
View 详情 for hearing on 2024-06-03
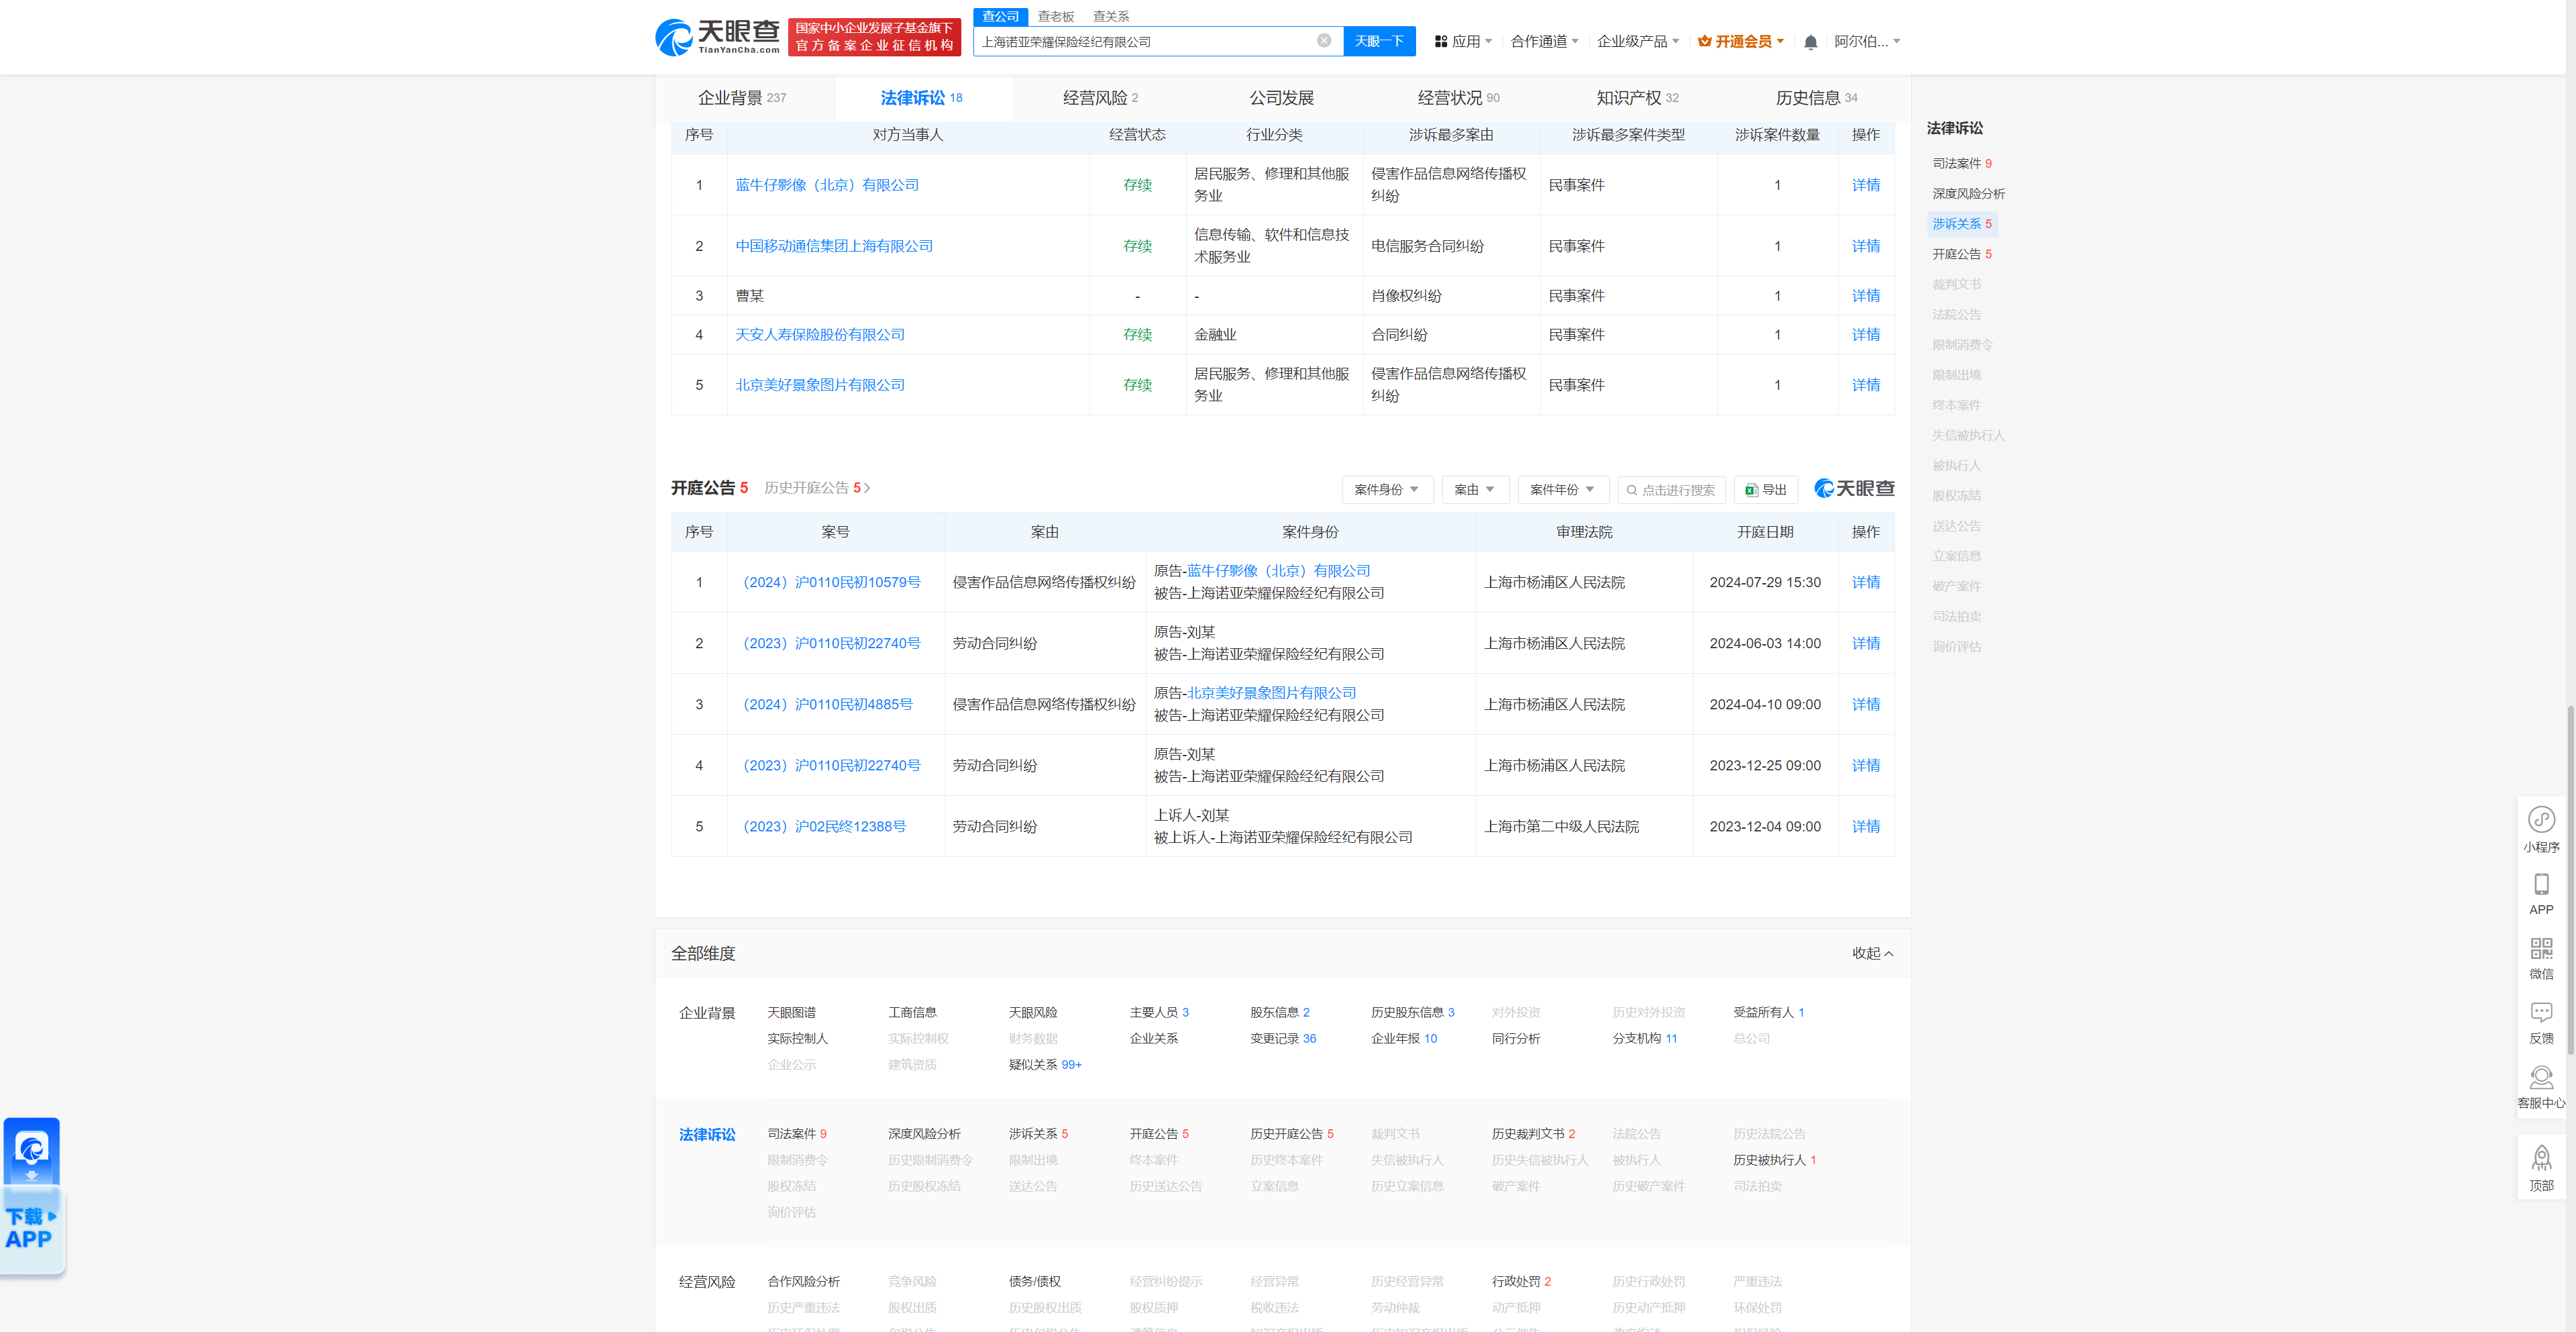[1865, 643]
